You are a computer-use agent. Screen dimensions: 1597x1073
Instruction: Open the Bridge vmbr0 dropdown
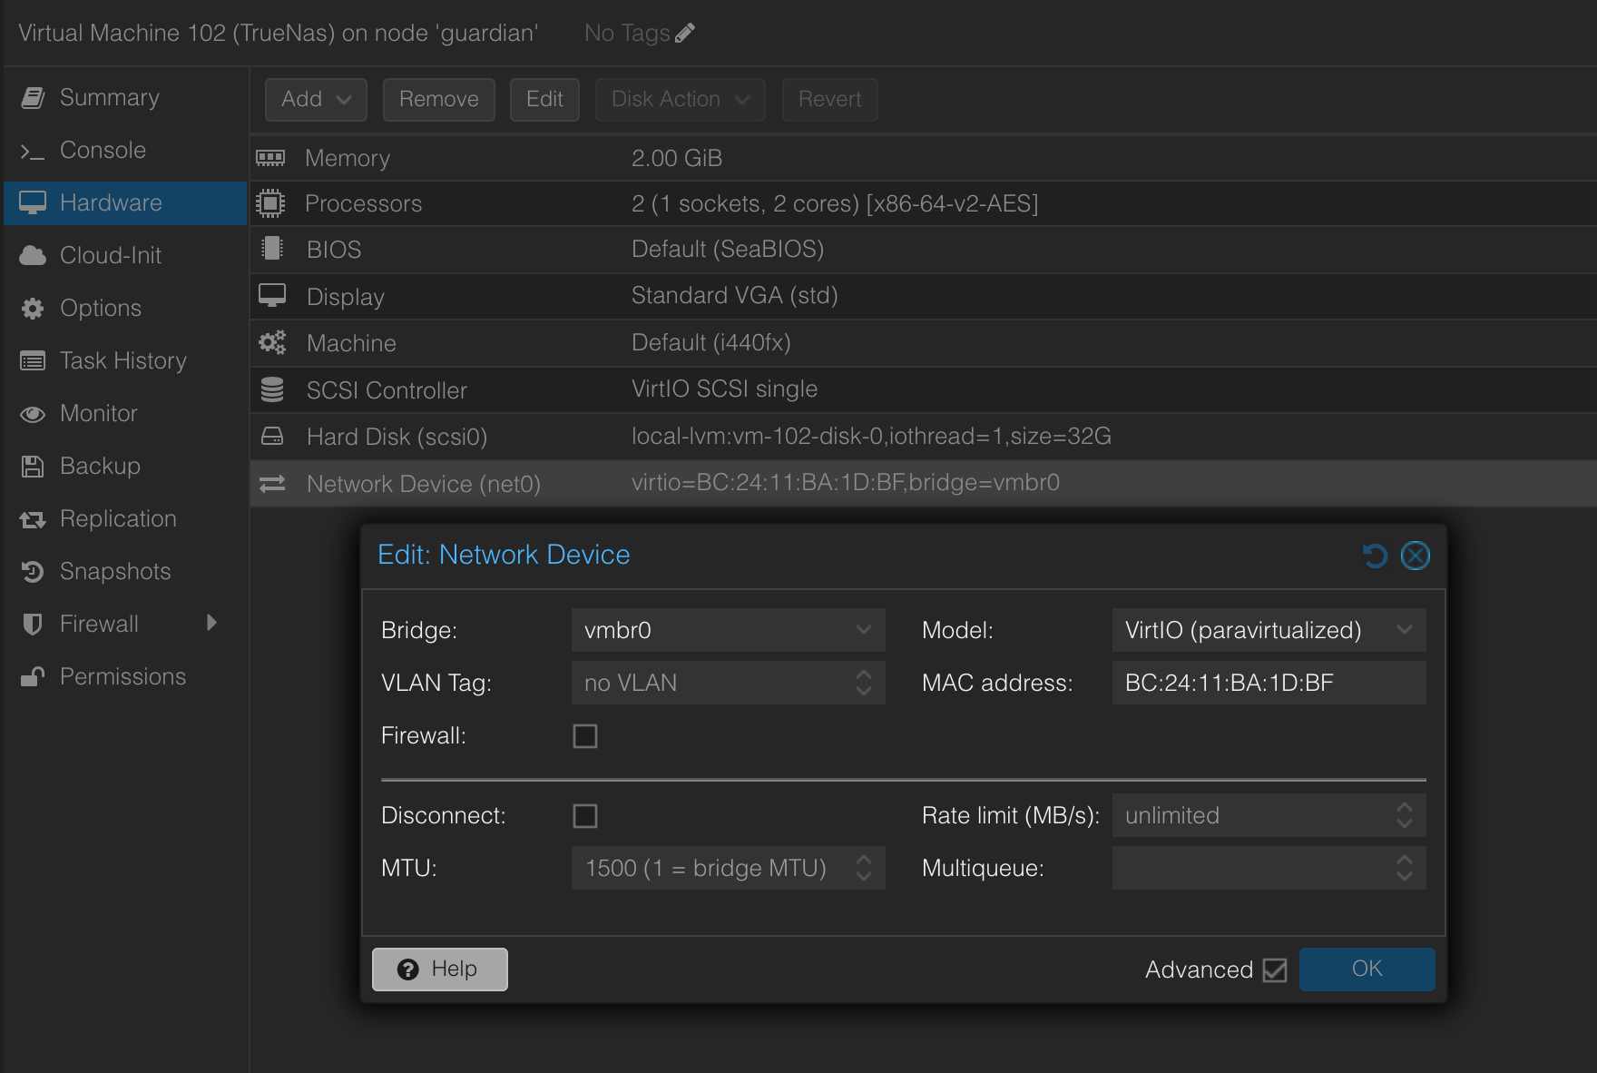pos(864,630)
